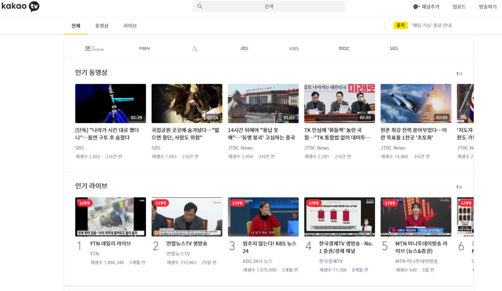
Task: Open the YTN 데일리 라이브 thumbnail
Action: [x=110, y=217]
